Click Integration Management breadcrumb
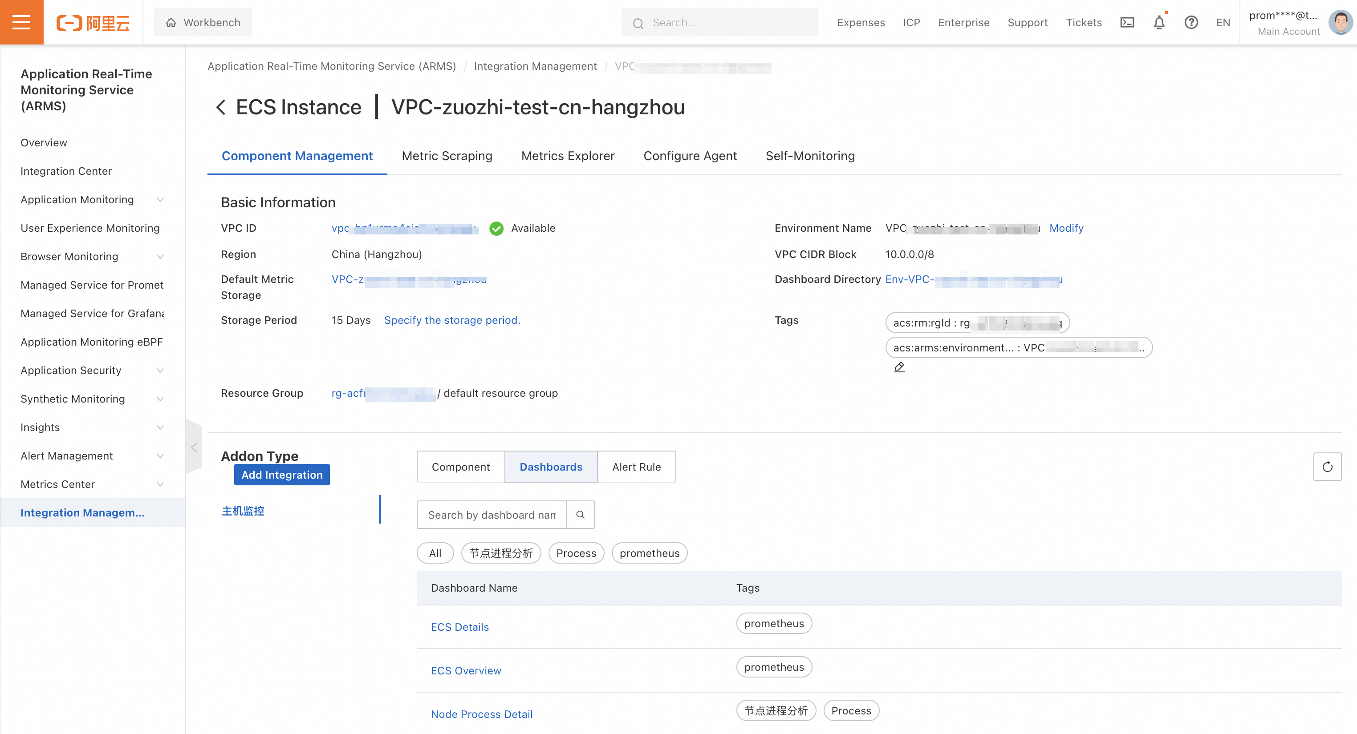Viewport: 1357px width, 734px height. 535,66
